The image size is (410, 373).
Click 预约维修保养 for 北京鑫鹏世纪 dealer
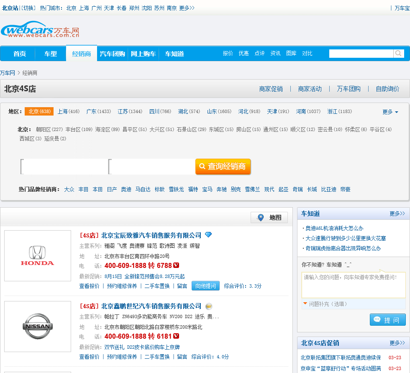(122, 357)
